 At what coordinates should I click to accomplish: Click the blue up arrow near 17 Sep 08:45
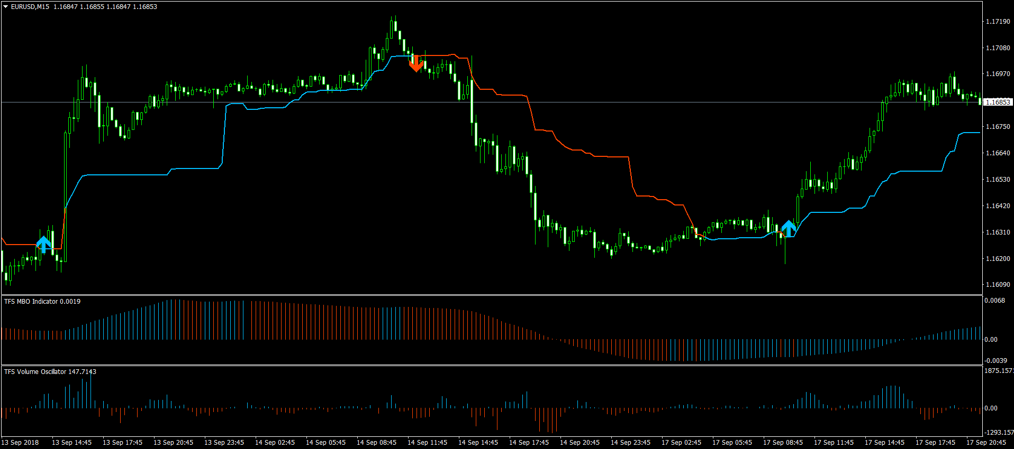pyautogui.click(x=789, y=228)
